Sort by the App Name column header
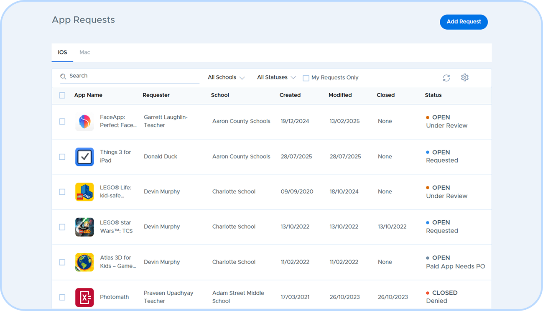Image resolution: width=543 pixels, height=311 pixels. coord(88,95)
